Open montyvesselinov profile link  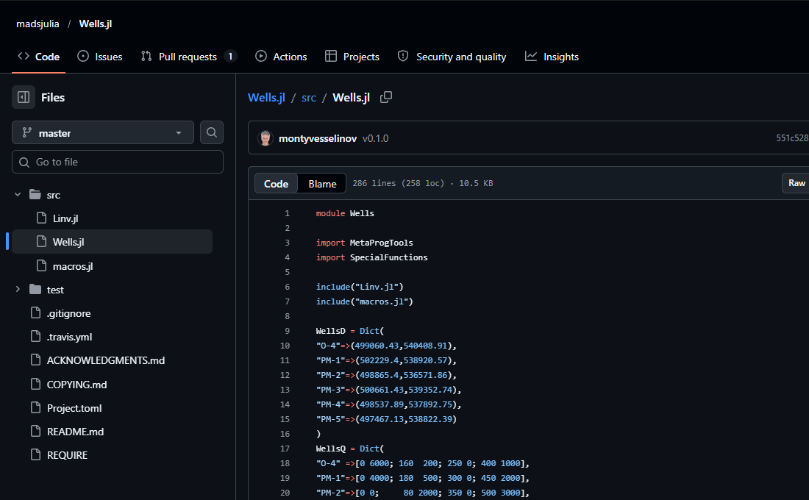point(318,138)
